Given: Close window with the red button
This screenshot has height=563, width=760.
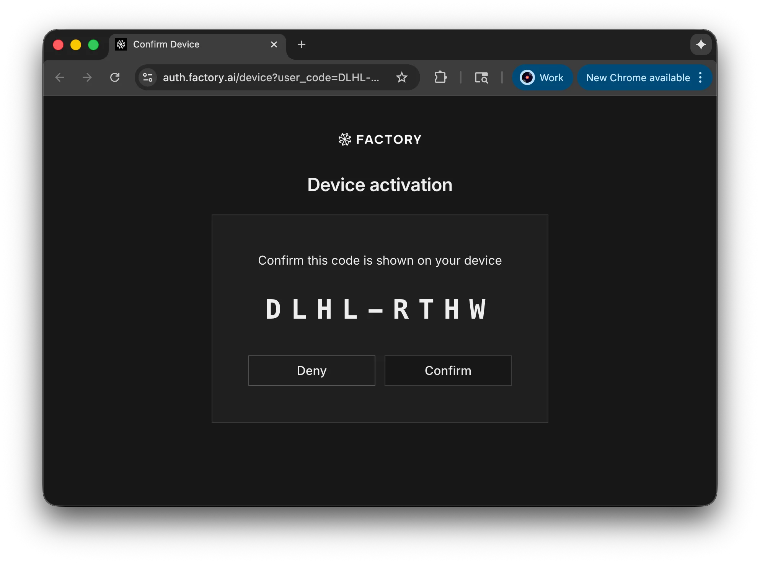Looking at the screenshot, I should (58, 45).
